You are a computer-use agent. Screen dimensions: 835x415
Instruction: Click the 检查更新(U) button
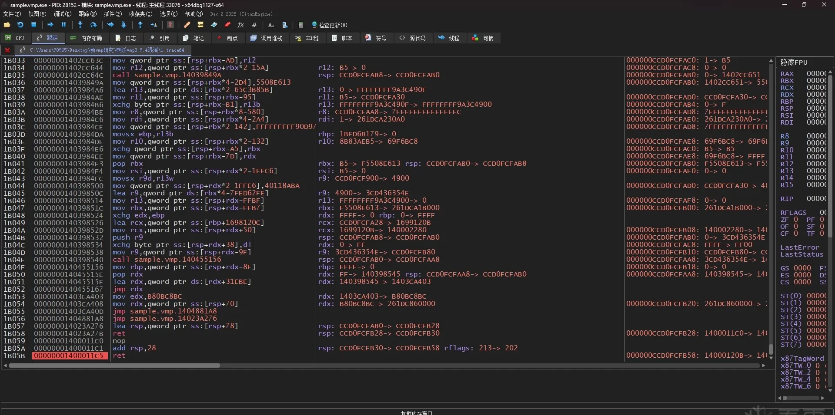pos(329,25)
